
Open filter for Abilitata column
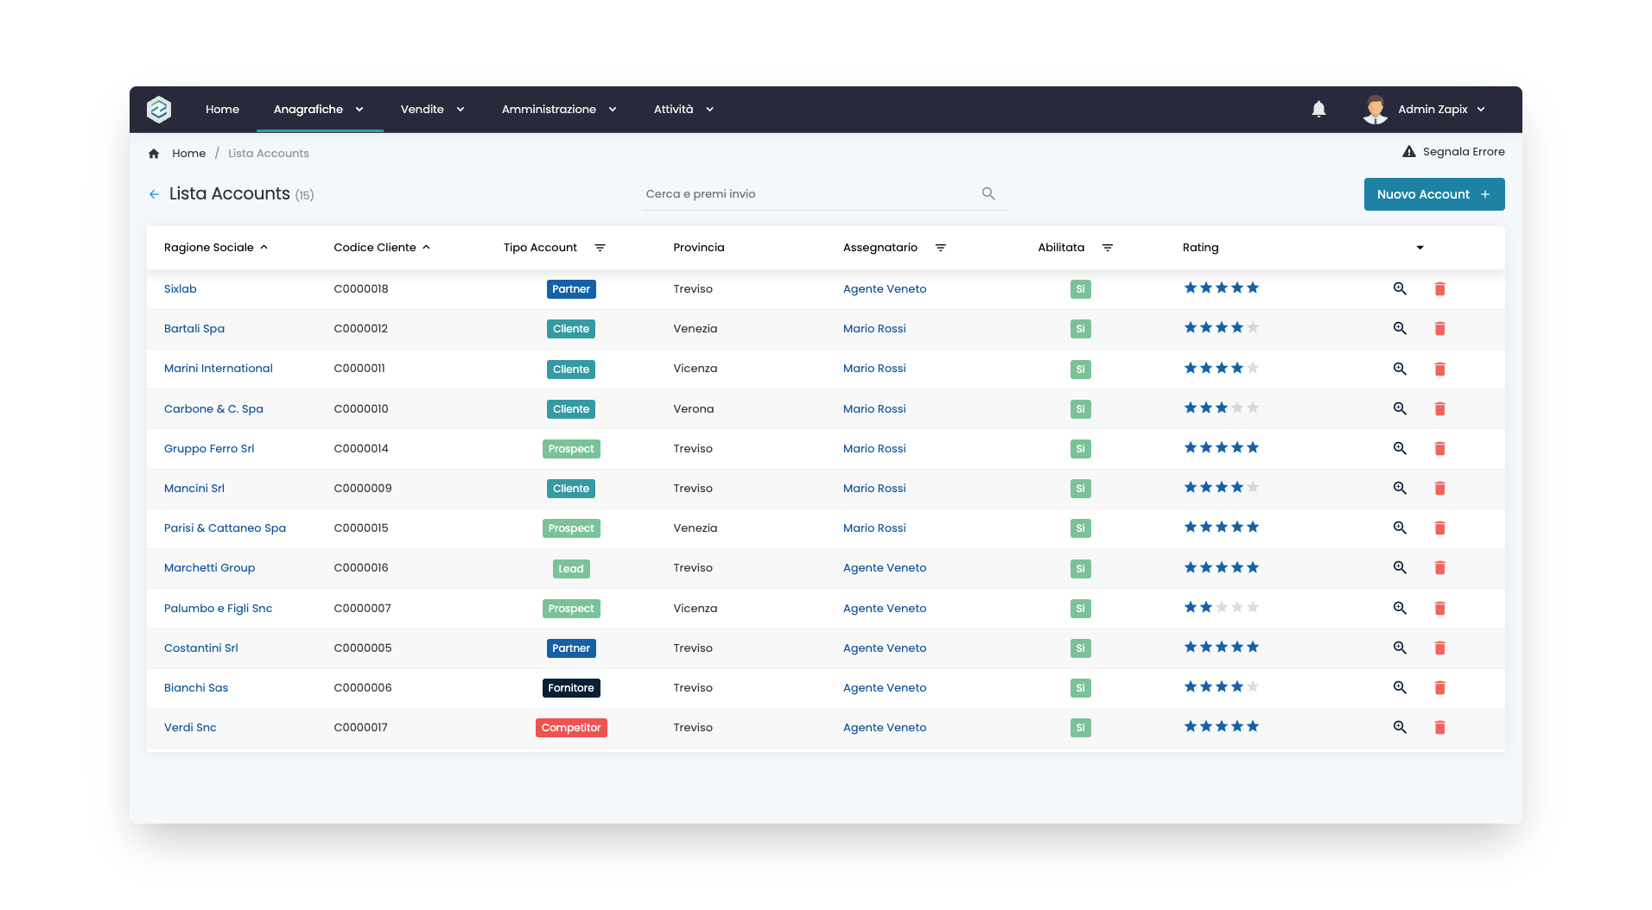1108,248
